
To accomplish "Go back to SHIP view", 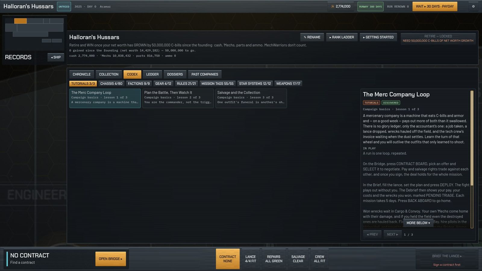I will (56, 57).
